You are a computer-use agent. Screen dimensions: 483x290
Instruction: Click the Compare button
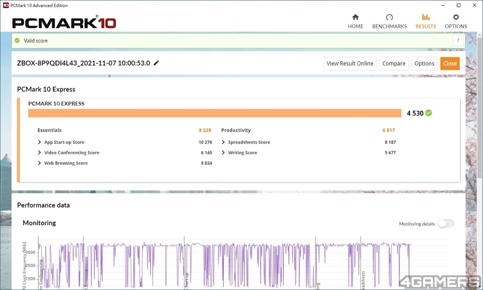click(x=394, y=63)
